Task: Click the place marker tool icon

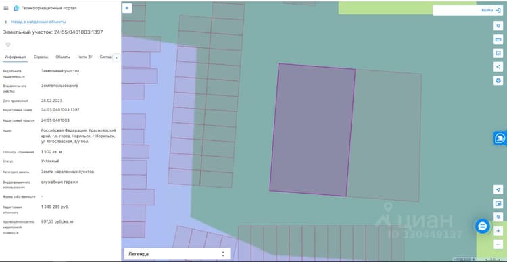Action: click(x=498, y=217)
